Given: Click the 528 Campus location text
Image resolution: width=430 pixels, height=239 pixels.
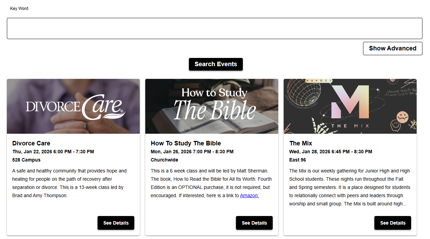Looking at the screenshot, I should pos(26,160).
